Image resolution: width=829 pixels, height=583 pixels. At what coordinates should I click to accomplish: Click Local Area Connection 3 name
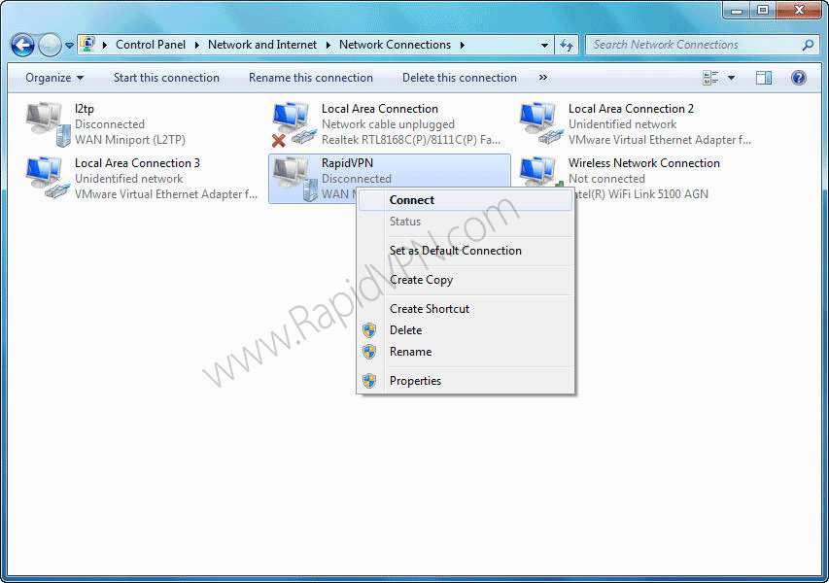pos(137,163)
